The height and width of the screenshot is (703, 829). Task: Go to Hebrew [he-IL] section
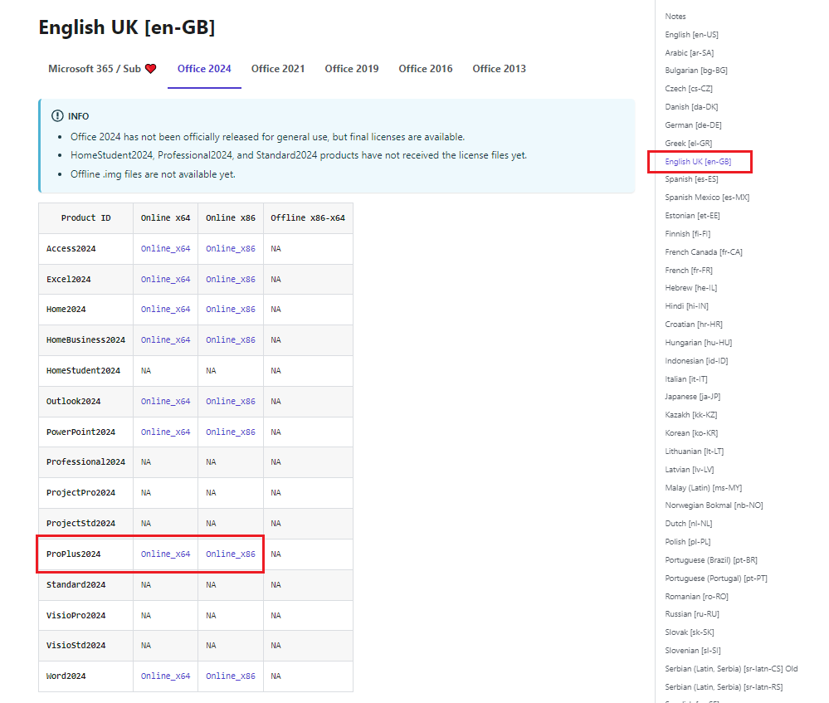coord(691,288)
